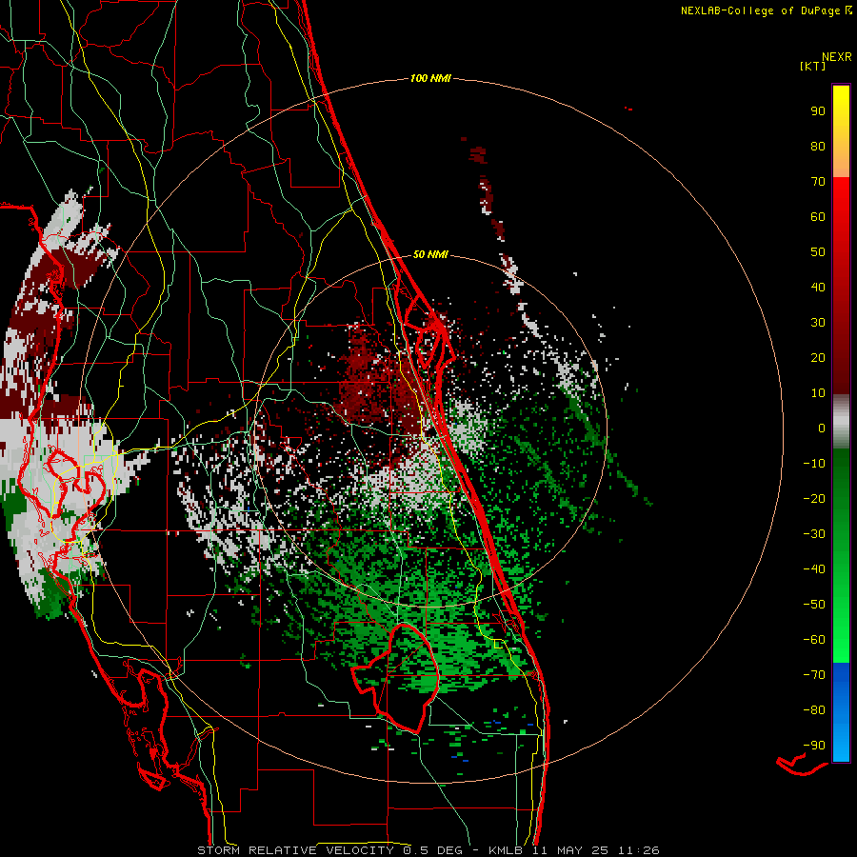Click the -60 value on the velocity scale
Viewport: 857px width, 857px height.
[814, 640]
